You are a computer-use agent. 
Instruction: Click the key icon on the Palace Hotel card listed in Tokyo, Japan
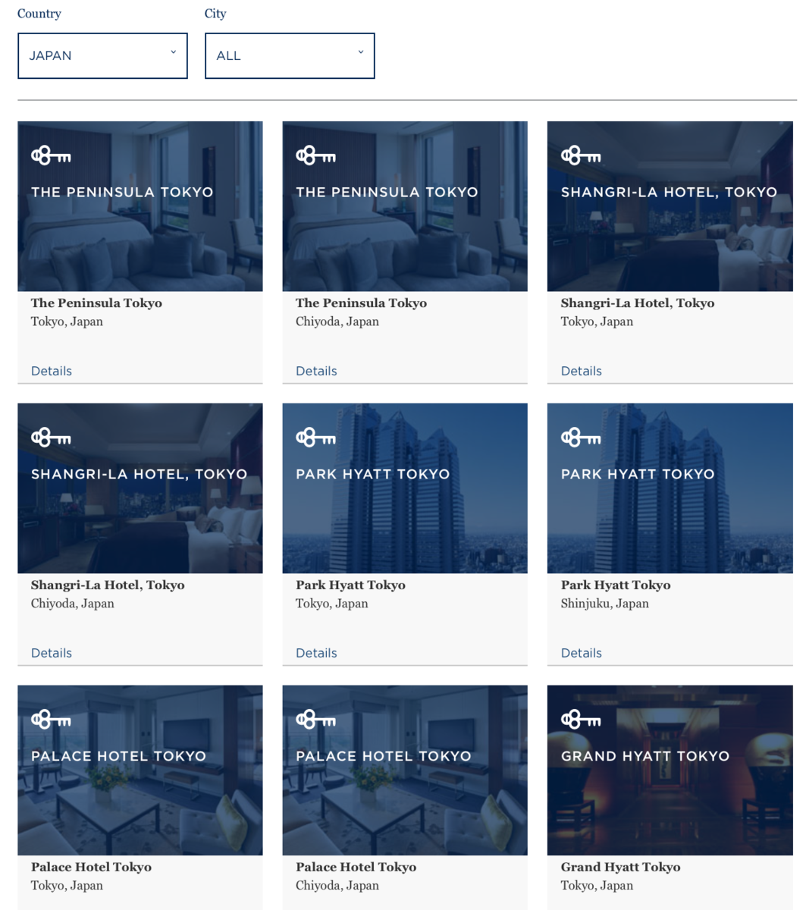tap(51, 720)
